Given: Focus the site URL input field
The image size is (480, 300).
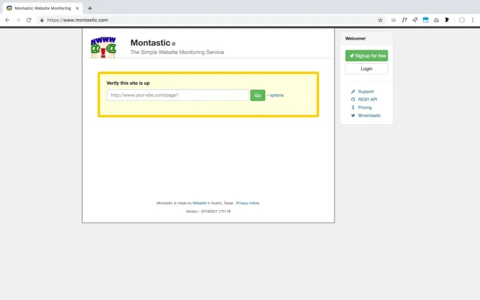Looking at the screenshot, I should [178, 95].
